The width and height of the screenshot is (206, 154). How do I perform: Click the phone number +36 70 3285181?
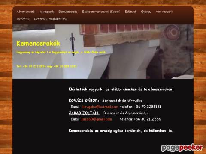click(x=148, y=107)
